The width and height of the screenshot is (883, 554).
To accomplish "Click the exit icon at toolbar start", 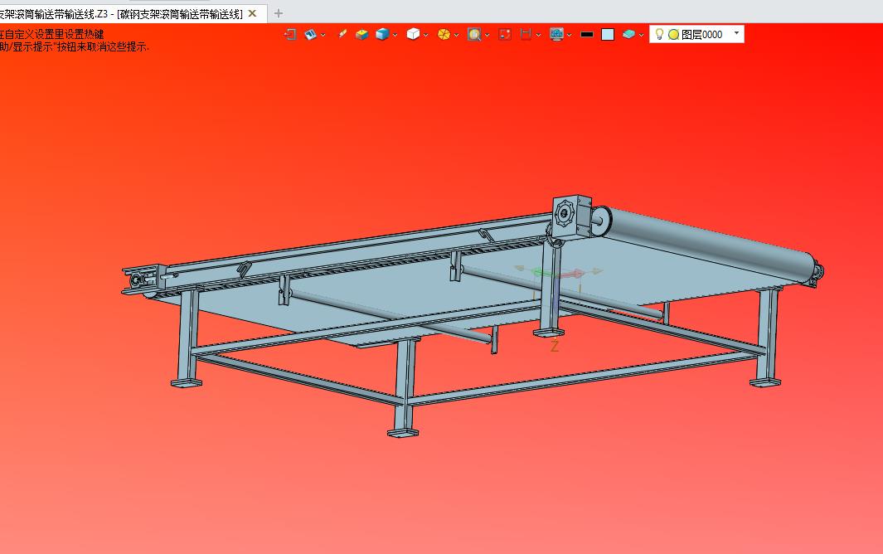I will click(290, 34).
